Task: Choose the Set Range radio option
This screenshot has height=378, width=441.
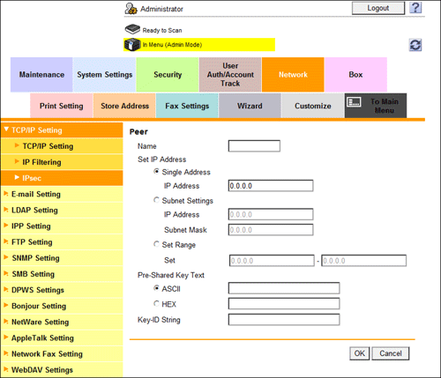Action: (x=157, y=244)
